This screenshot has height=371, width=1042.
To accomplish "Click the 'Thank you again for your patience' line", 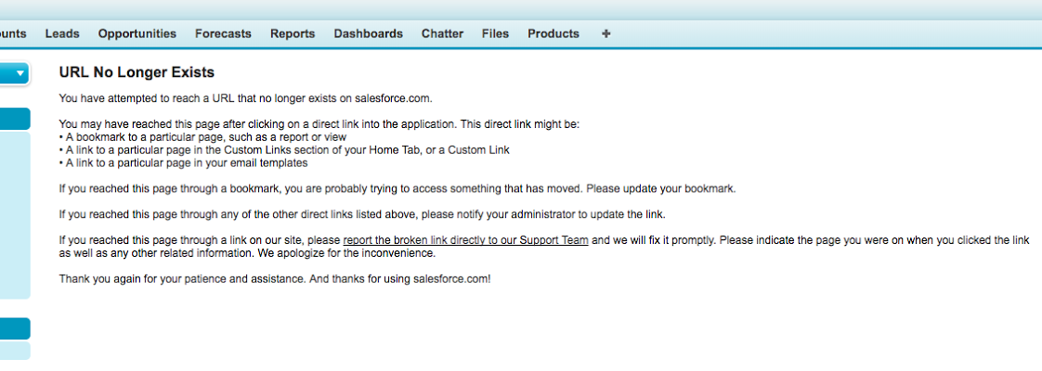I will [275, 279].
